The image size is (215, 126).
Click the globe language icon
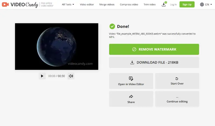coord(202,4)
